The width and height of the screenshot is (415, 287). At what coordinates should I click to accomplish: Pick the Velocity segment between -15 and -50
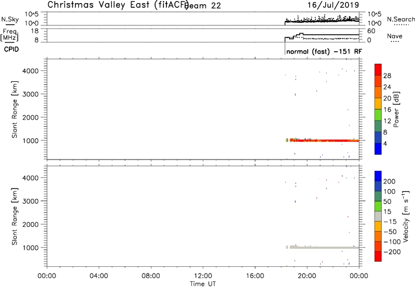click(x=378, y=226)
